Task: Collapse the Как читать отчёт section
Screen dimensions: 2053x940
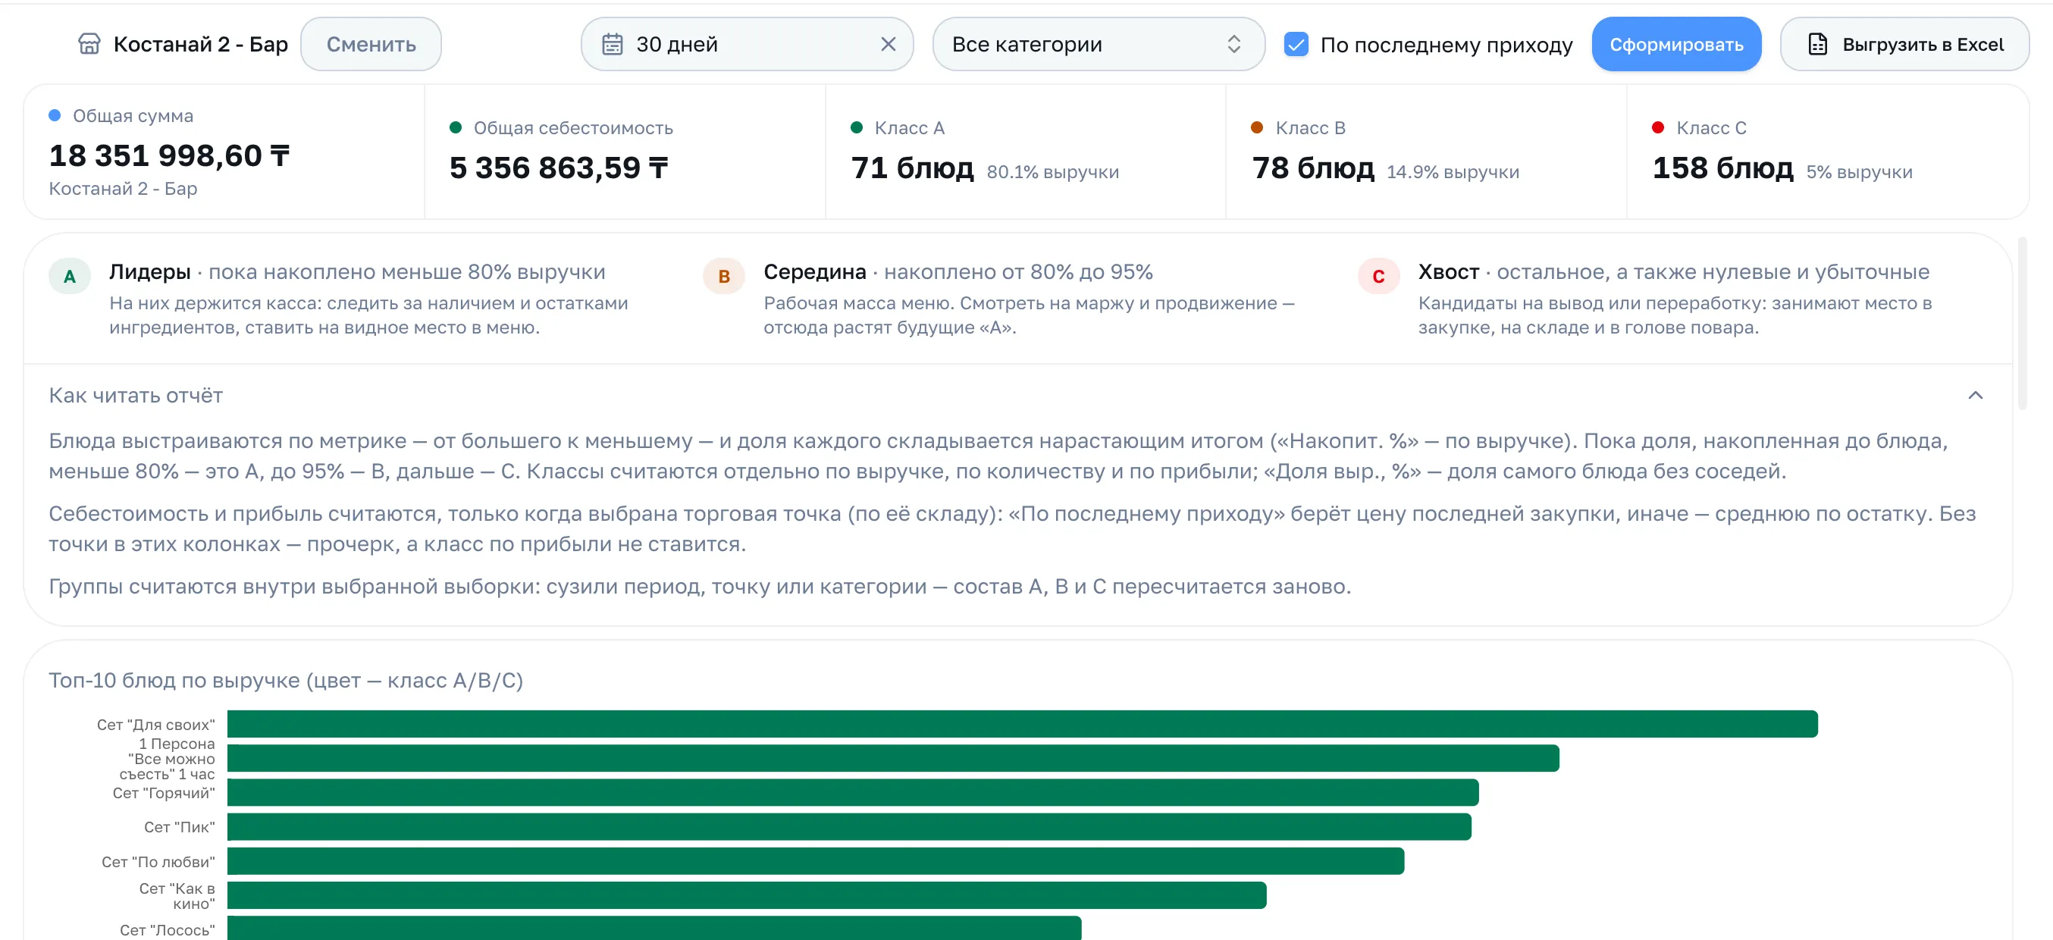Action: pos(1975,395)
